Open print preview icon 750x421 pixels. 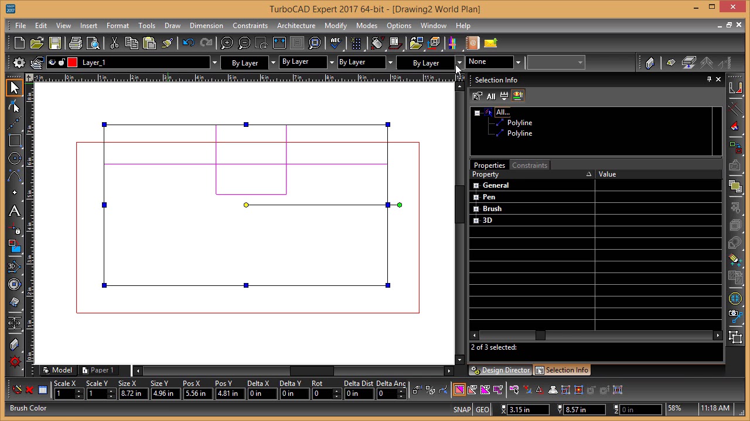(x=93, y=43)
